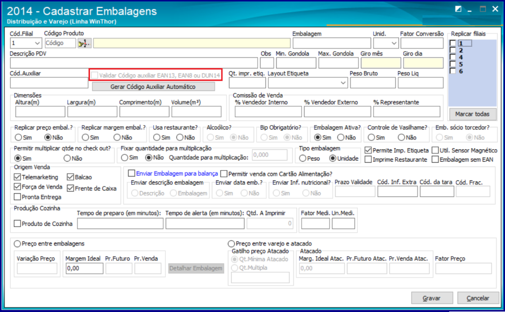The height and width of the screenshot is (312, 505).
Task: Check filial 5 in Replicar filiais
Action: pos(453,64)
